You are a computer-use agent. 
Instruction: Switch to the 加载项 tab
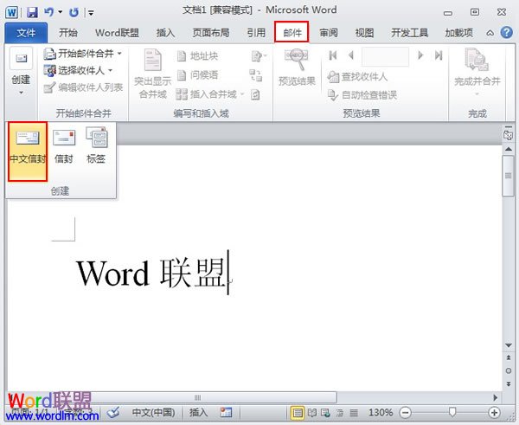pos(458,33)
